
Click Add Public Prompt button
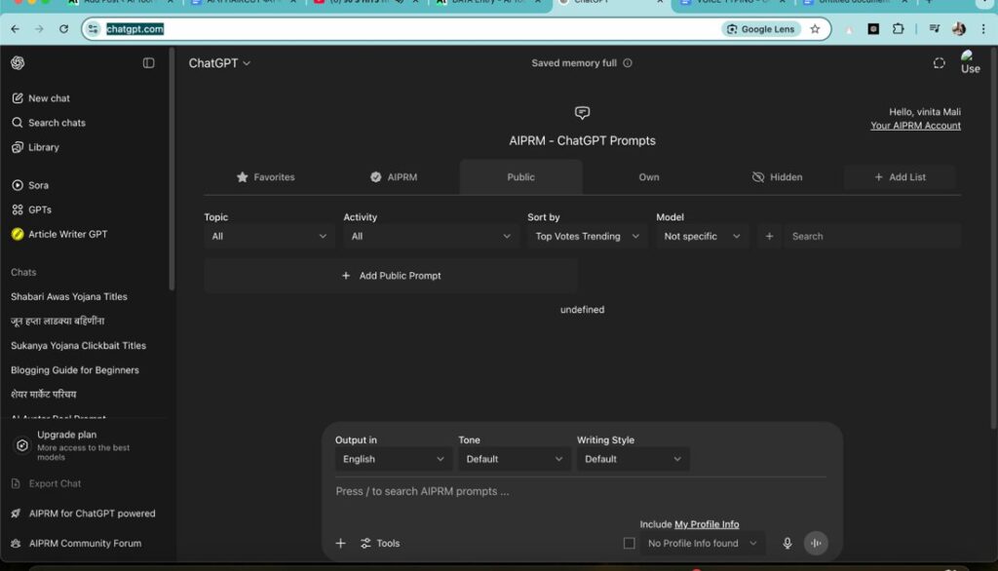[x=391, y=276]
